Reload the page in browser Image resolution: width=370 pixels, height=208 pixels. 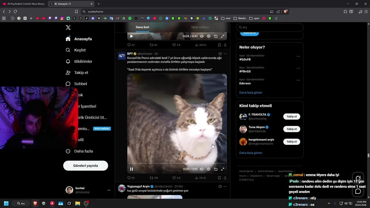(x=15, y=12)
